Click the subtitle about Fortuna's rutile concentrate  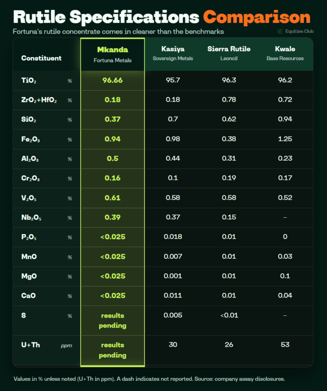tap(118, 32)
